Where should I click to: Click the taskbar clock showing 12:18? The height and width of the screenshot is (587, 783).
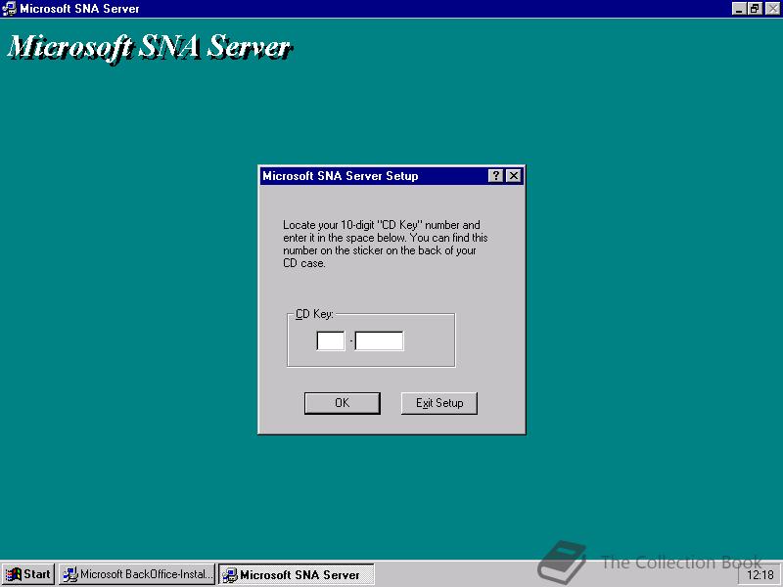tap(760, 575)
